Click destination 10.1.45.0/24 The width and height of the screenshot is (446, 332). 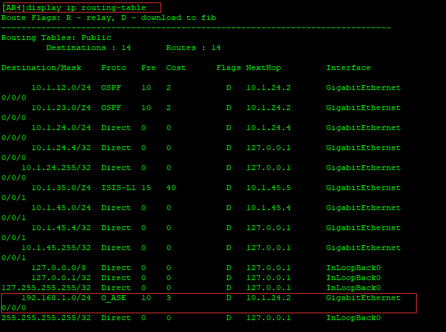click(61, 208)
